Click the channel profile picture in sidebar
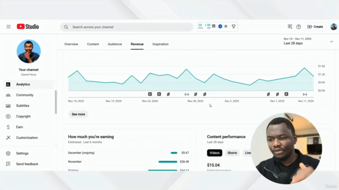 pos(29,51)
